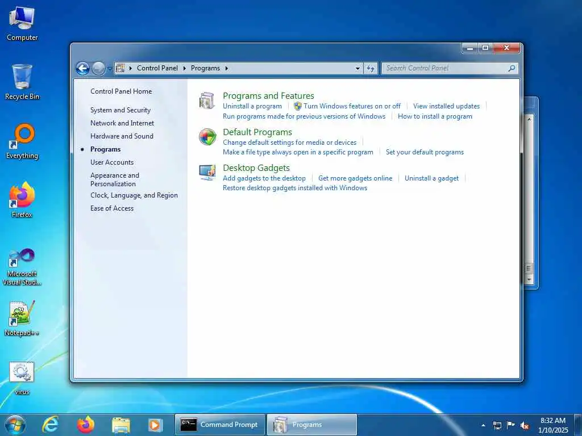This screenshot has width=582, height=436.
Task: Open Hardware and Sound category
Action: pyautogui.click(x=122, y=136)
